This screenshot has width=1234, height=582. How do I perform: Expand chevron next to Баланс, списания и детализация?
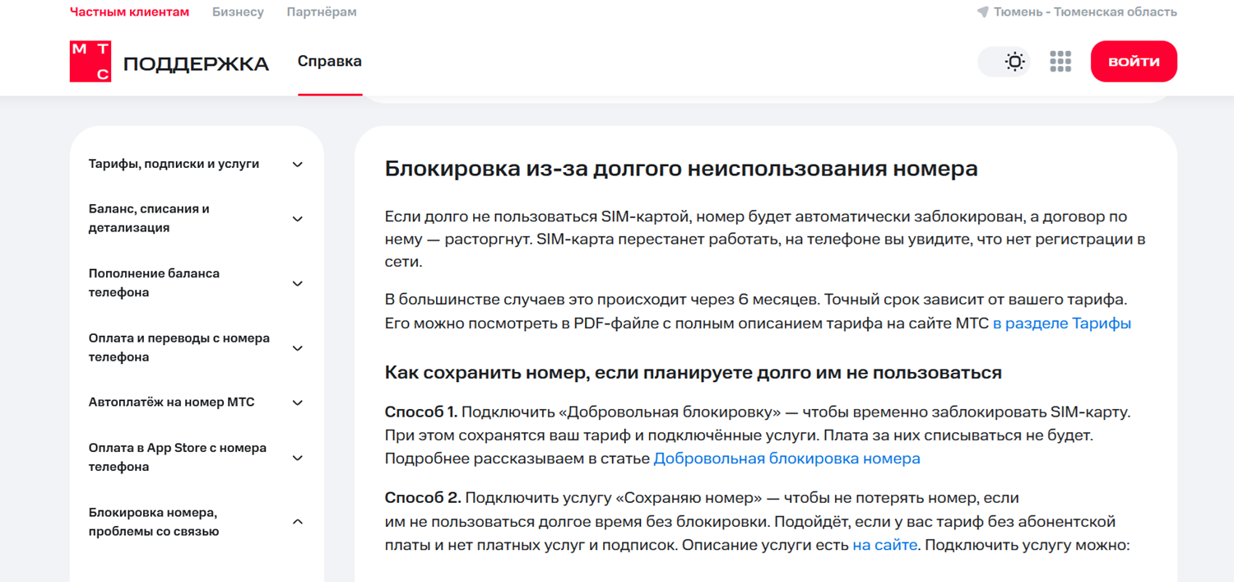pos(298,219)
